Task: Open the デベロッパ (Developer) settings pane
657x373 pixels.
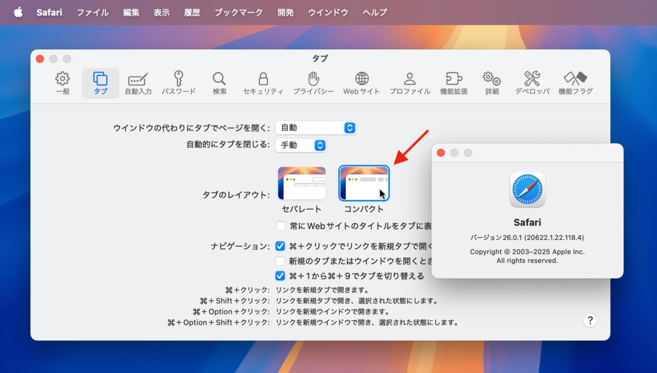Action: coord(532,82)
